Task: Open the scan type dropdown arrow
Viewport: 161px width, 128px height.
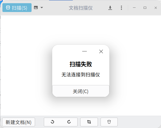Action: (x=42, y=7)
